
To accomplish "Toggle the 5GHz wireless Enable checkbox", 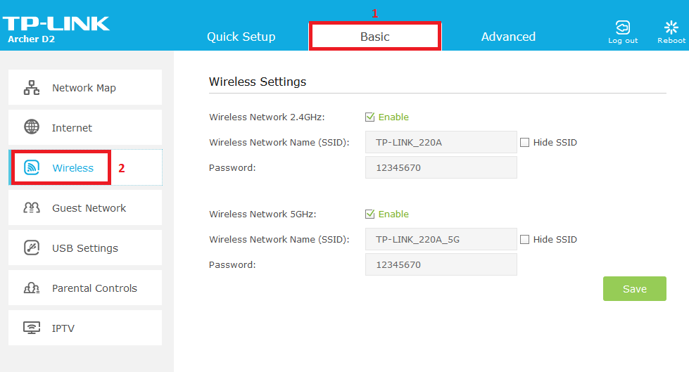I will coord(369,214).
